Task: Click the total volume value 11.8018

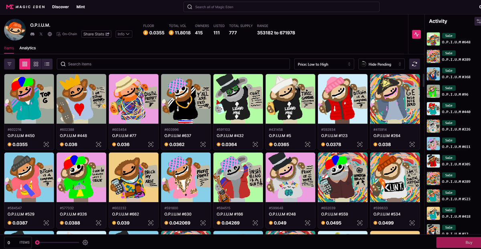Action: [183, 33]
